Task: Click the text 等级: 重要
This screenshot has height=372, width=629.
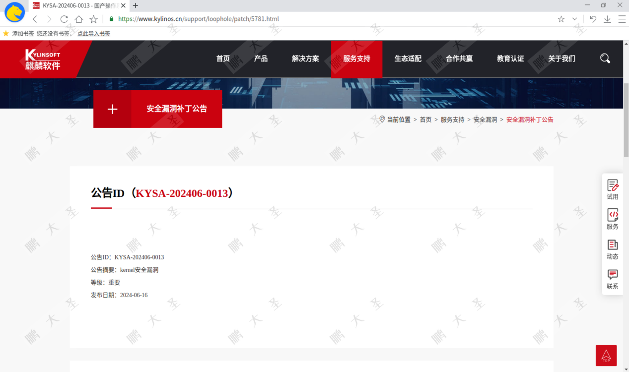Action: [x=105, y=283]
